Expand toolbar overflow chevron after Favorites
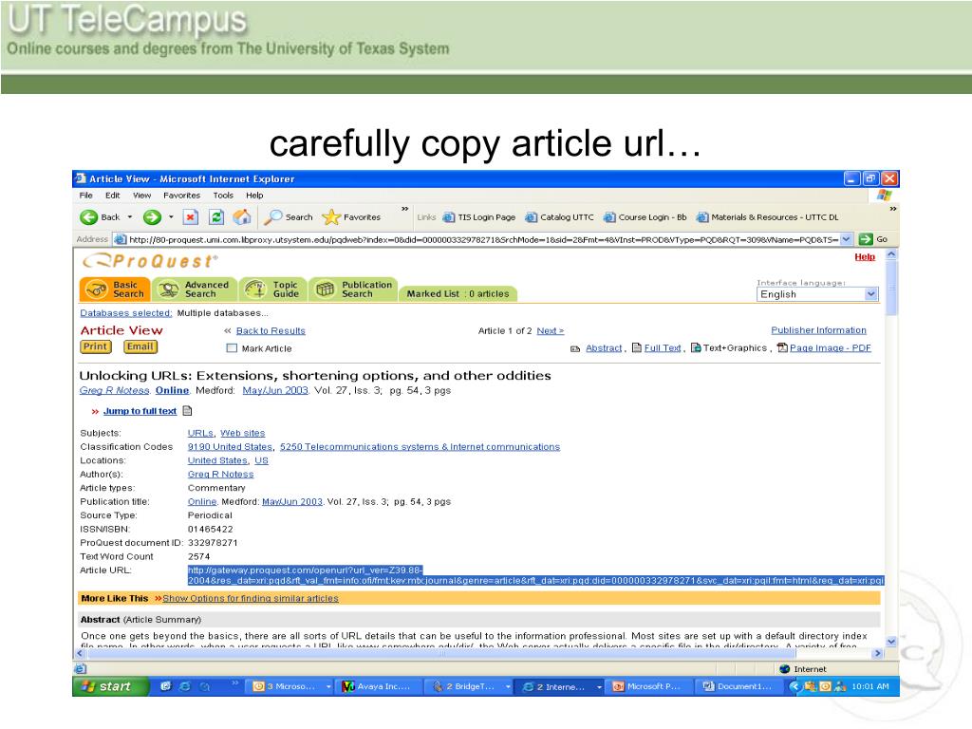The width and height of the screenshot is (972, 729). click(404, 209)
